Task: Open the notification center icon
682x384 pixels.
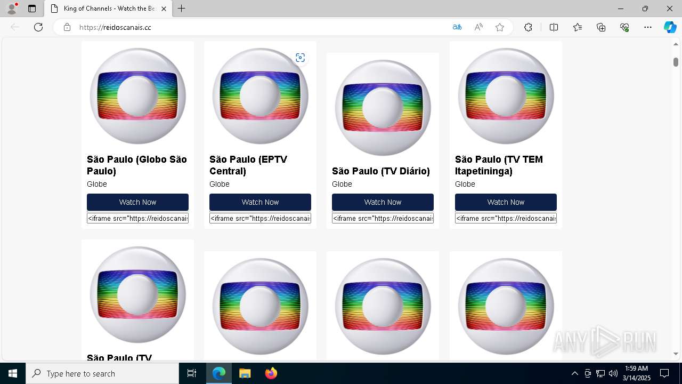Action: pyautogui.click(x=664, y=373)
